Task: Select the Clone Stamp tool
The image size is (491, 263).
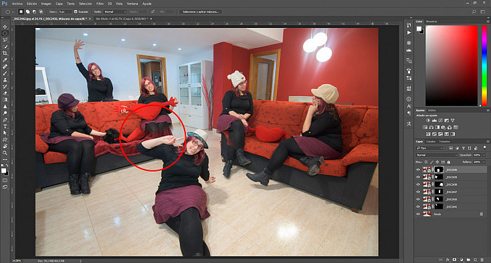Action: click(x=5, y=80)
